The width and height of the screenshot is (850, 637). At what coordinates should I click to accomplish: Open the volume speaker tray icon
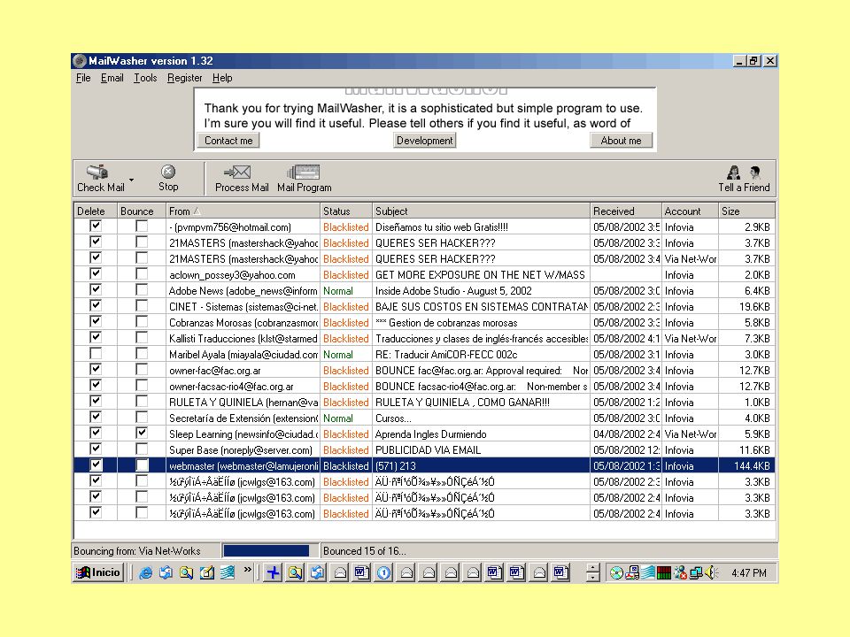pyautogui.click(x=712, y=572)
